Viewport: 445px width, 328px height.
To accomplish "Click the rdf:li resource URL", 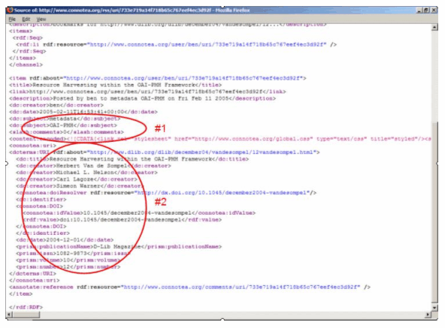I will 207,44.
